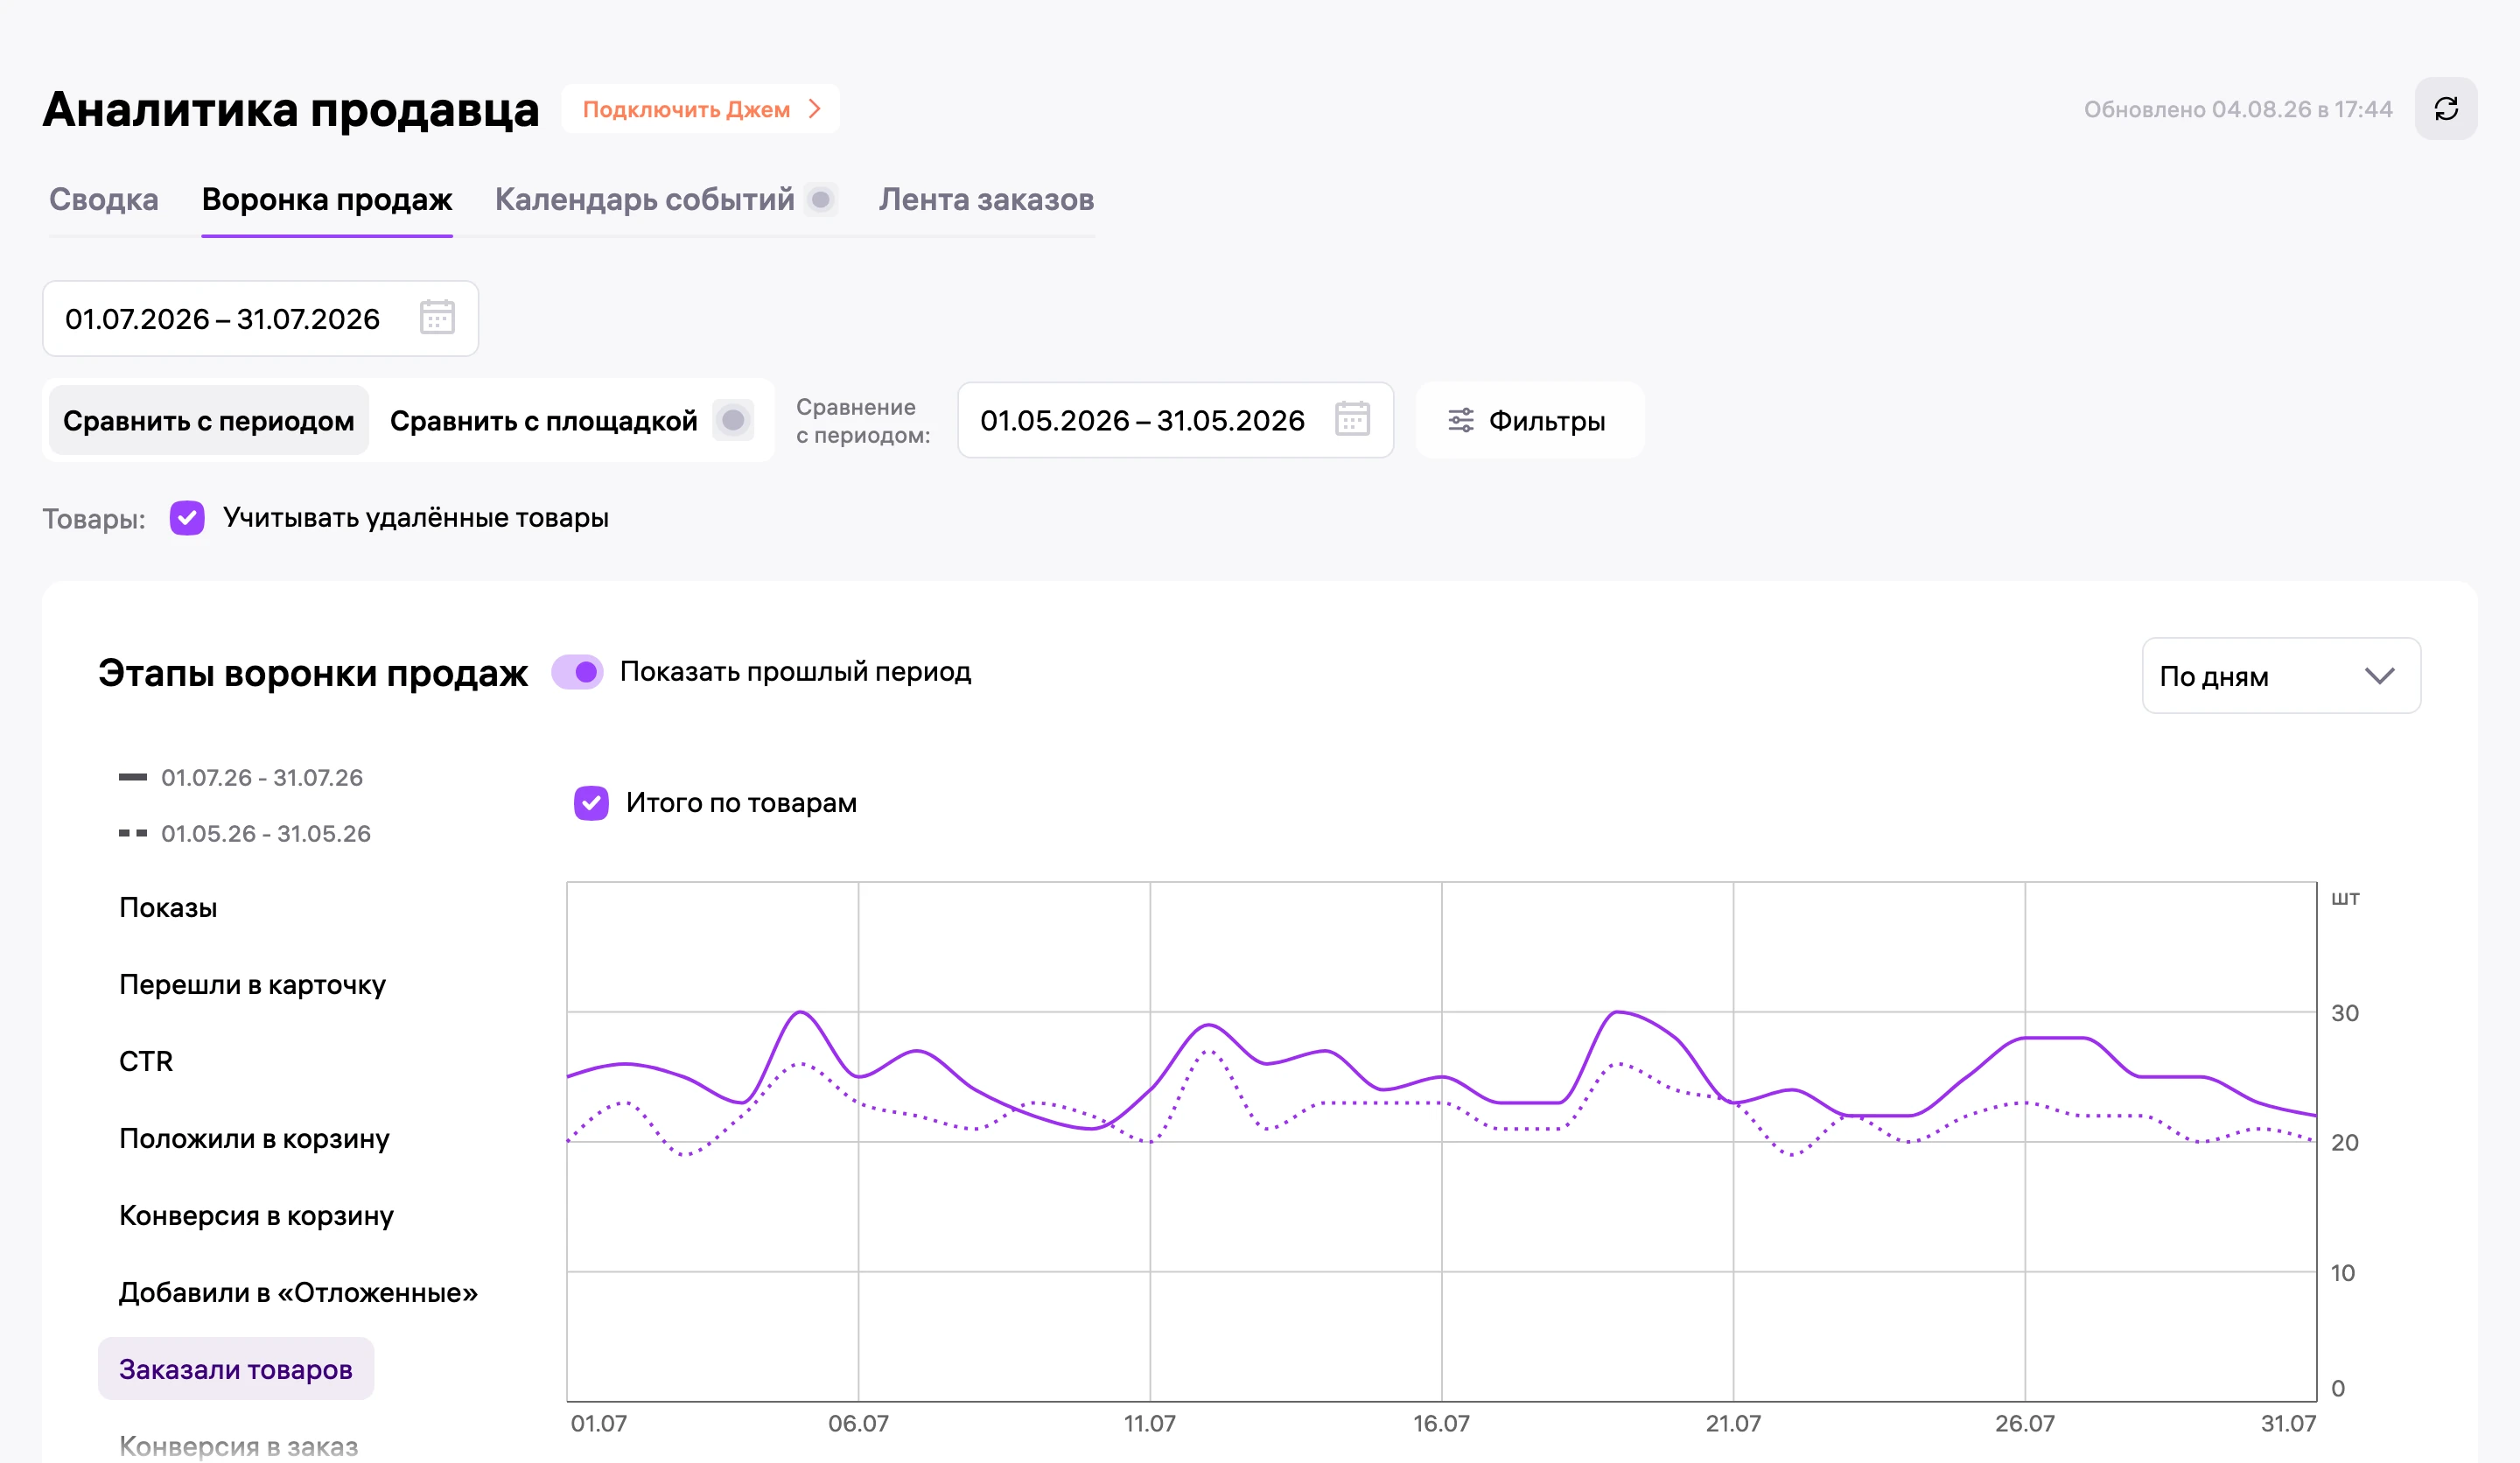Open the По дням dropdown
This screenshot has width=2520, height=1463.
(2281, 676)
